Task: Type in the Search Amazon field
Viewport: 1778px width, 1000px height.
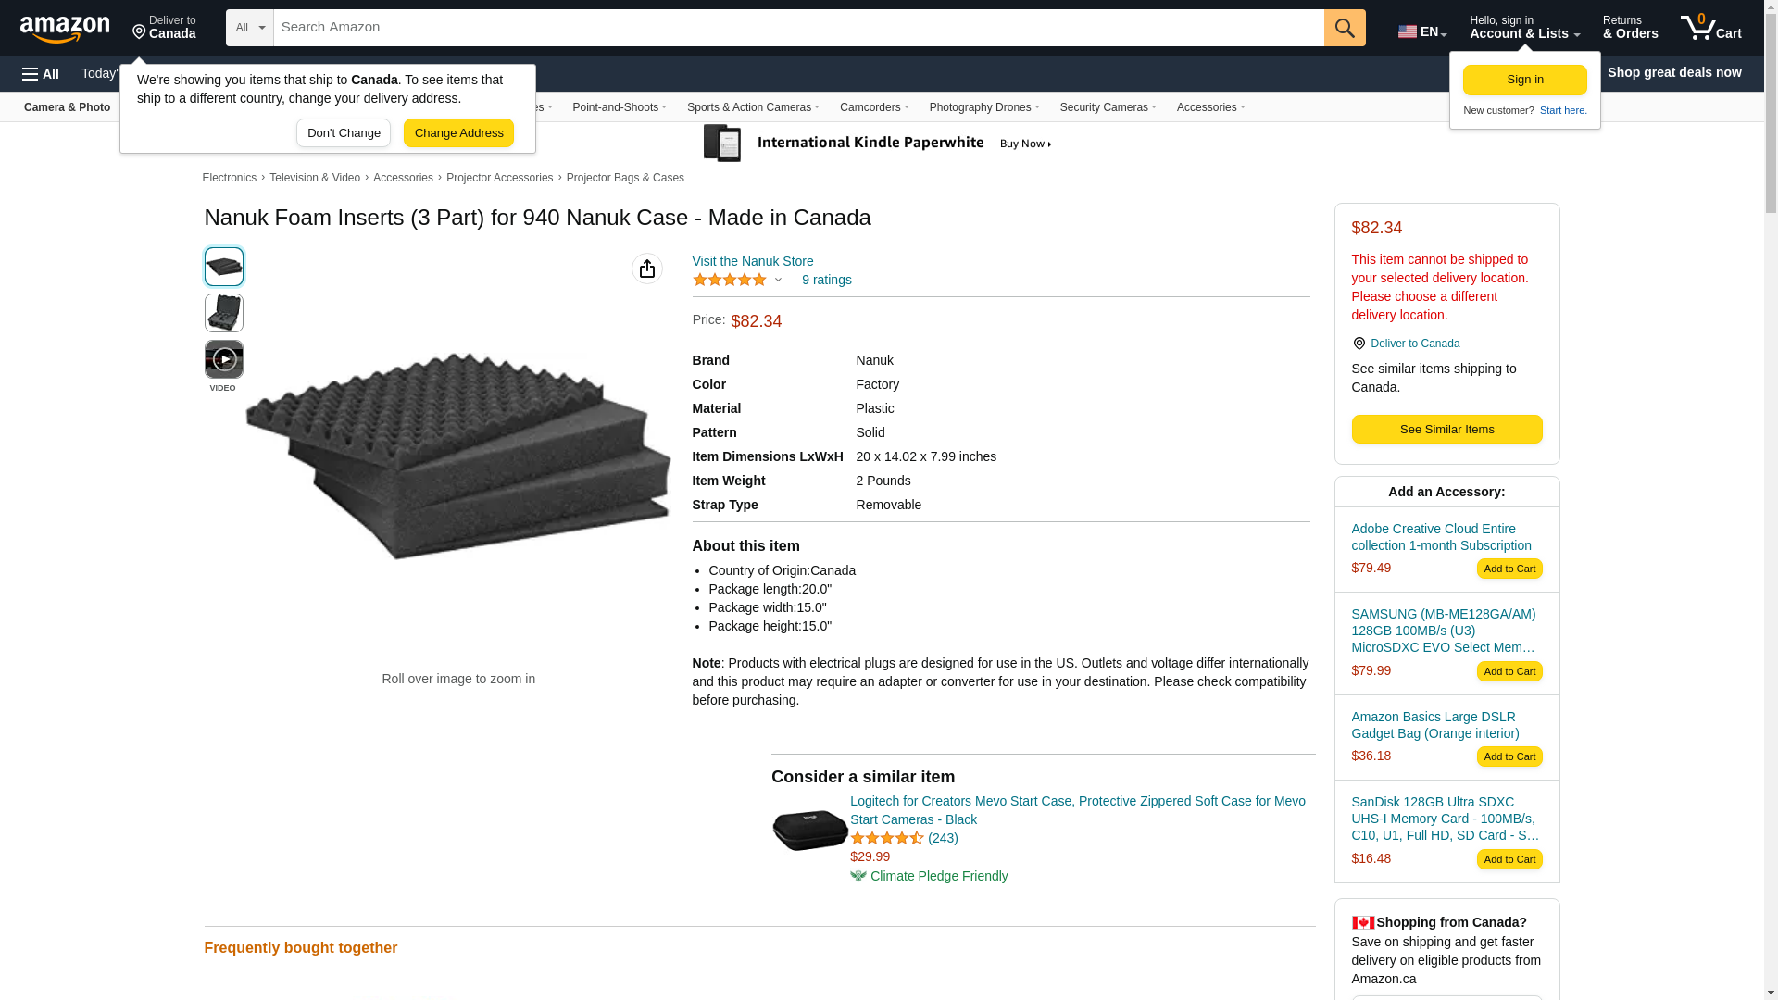Action: coord(798,28)
